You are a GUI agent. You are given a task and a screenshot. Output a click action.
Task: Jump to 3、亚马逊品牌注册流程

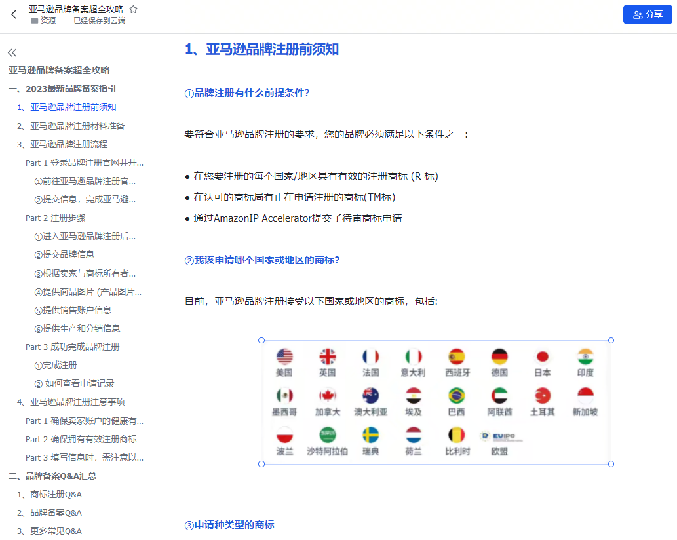pos(62,144)
